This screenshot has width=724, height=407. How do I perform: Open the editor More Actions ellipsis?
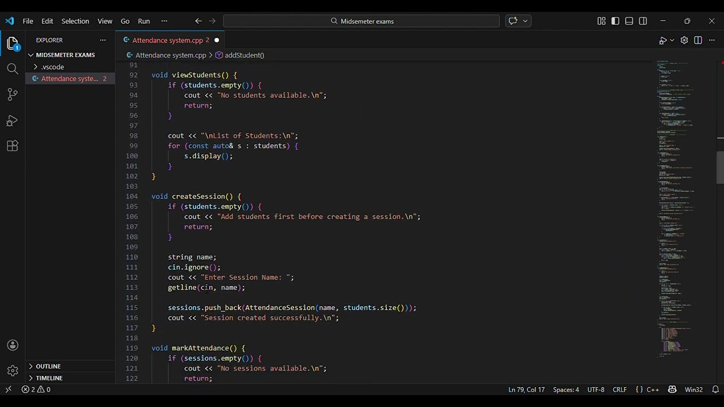[712, 40]
